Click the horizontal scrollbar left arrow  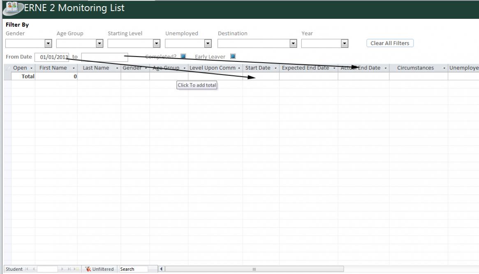click(161, 269)
